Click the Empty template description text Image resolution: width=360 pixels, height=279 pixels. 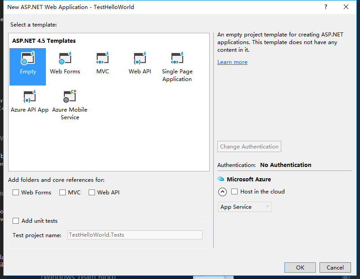pos(280,42)
